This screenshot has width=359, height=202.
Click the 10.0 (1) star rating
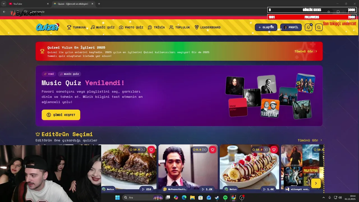pos(137,150)
